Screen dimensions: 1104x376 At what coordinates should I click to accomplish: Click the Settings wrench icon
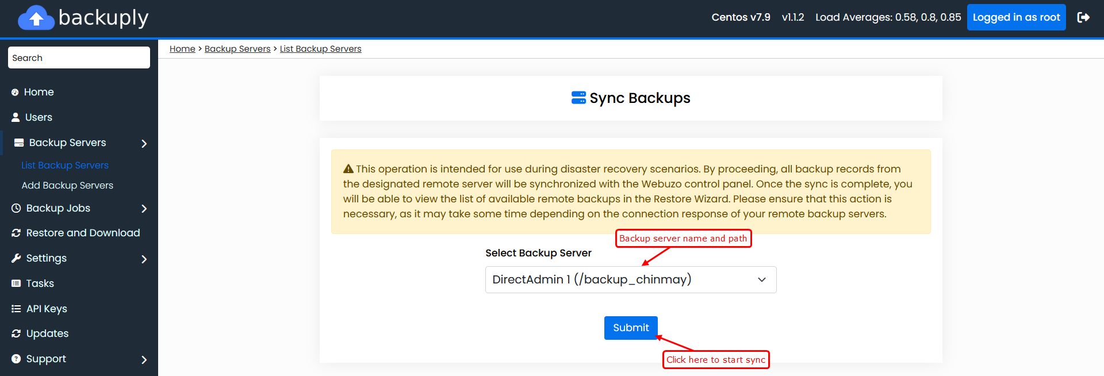[x=16, y=258]
